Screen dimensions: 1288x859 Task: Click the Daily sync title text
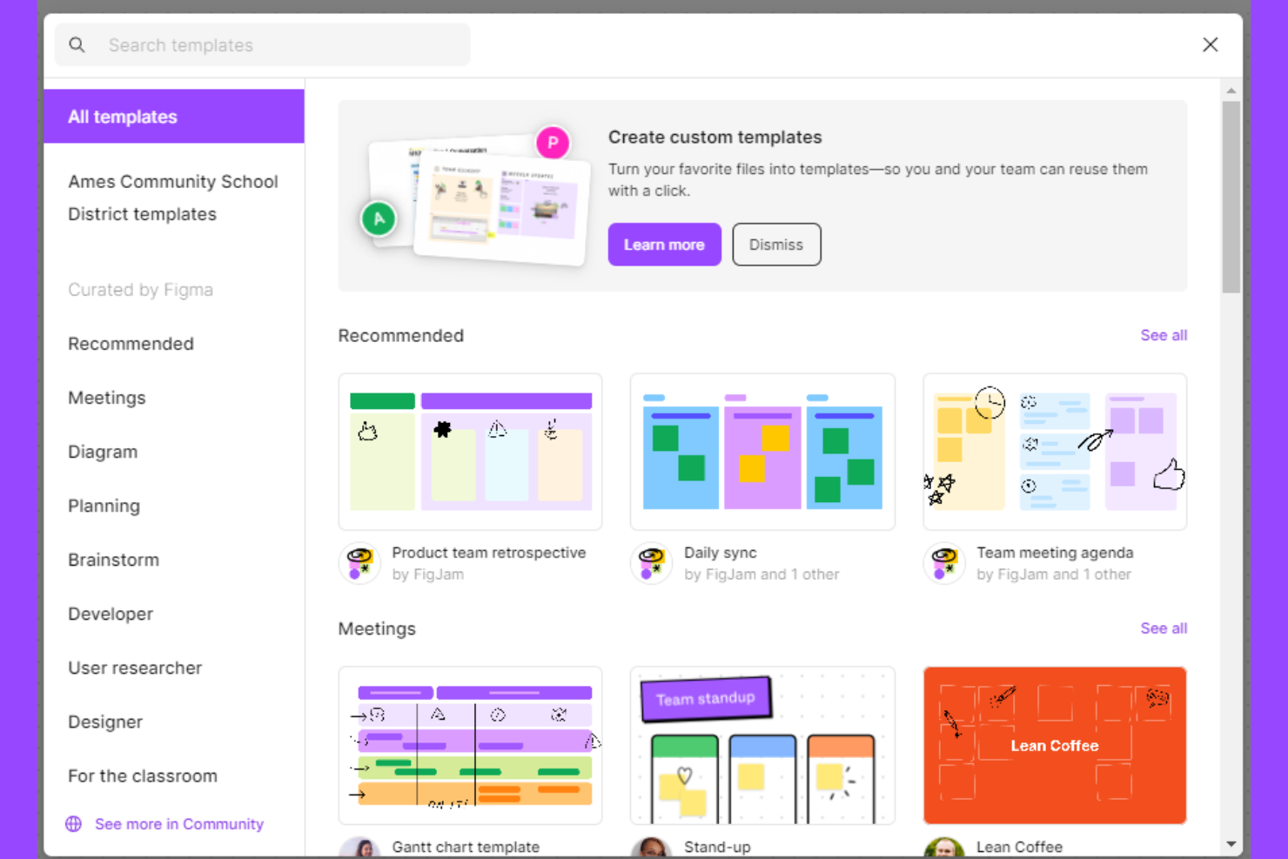coord(721,553)
